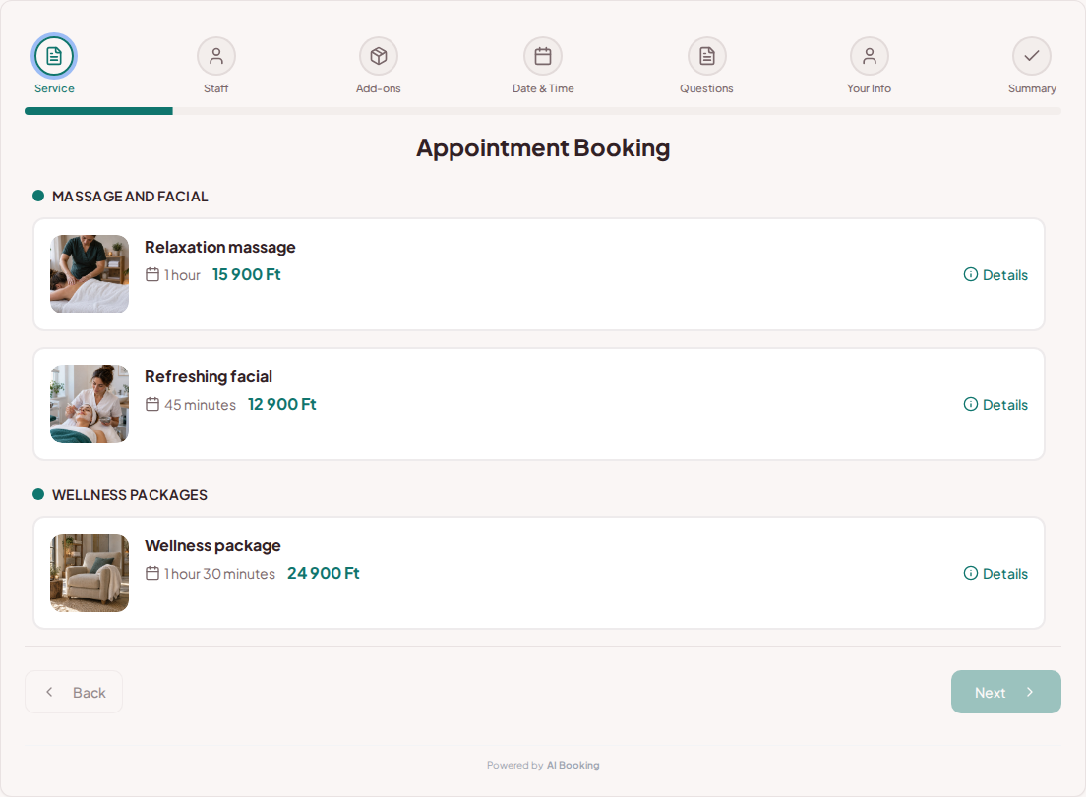This screenshot has height=797, width=1086.
Task: Click the Appointment Booking title
Action: point(543,148)
